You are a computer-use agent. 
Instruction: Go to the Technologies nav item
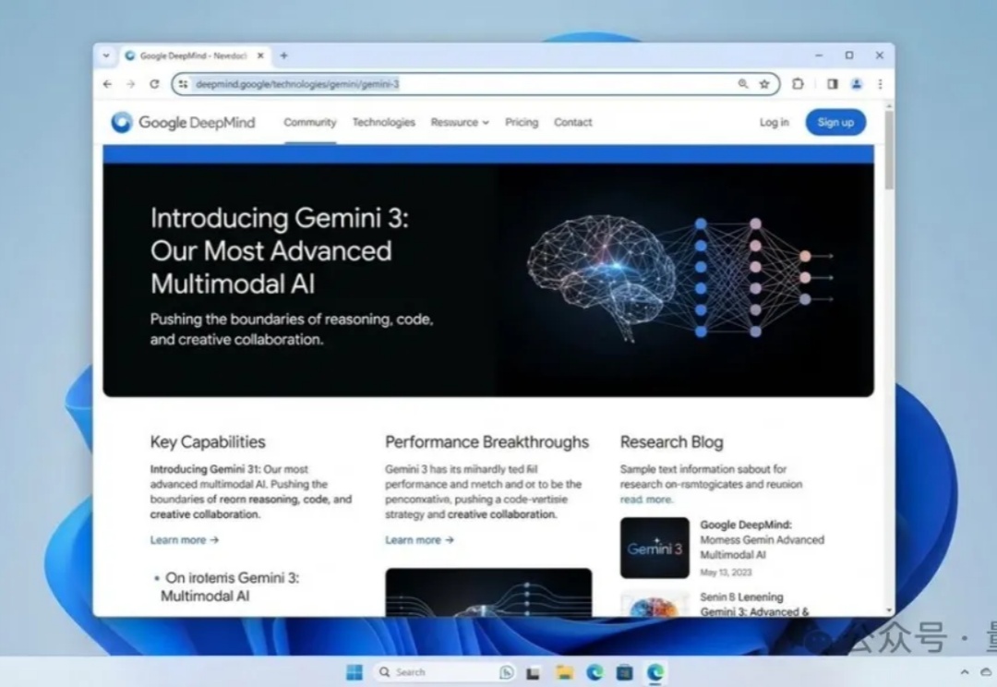tap(383, 122)
